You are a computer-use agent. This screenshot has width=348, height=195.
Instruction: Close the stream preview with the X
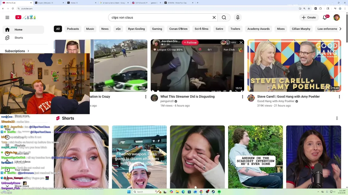(x=241, y=43)
